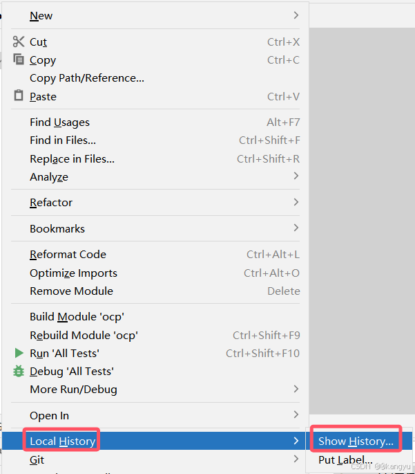This screenshot has height=474, width=415.
Task: Expand the Local History submenu arrow
Action: pos(296,441)
